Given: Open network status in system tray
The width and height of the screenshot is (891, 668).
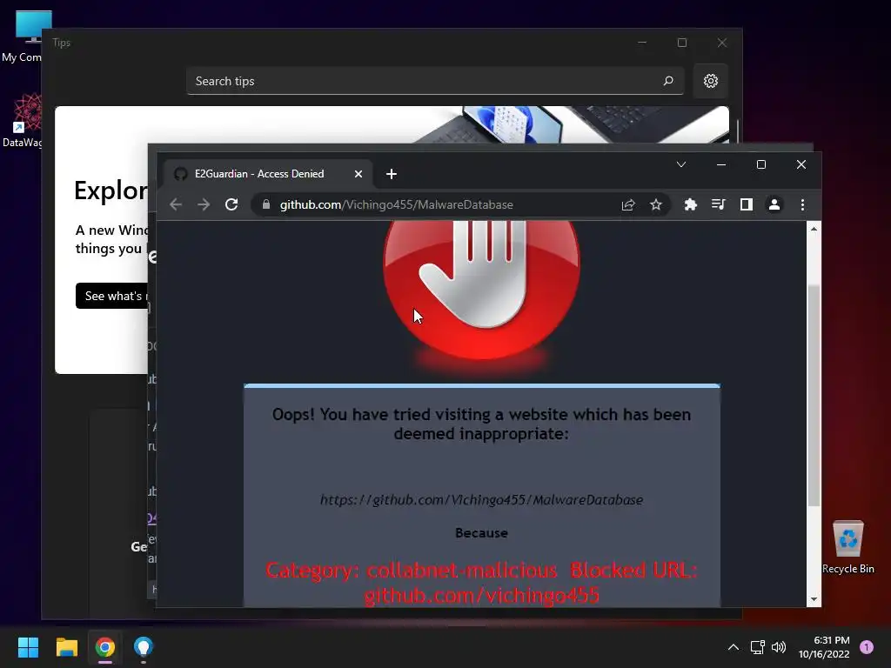Looking at the screenshot, I should 757,647.
